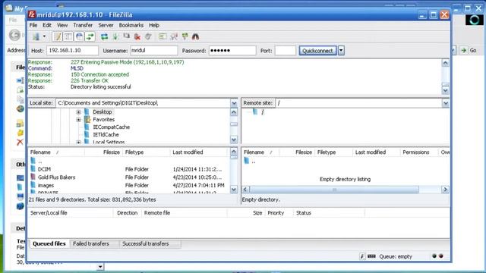Click the remote file list horizontal scrollbar
Screen dimensions: 486x273
click(334, 189)
